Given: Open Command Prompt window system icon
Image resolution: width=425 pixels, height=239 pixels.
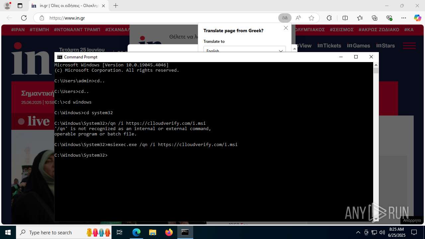Looking at the screenshot, I should tap(60, 57).
